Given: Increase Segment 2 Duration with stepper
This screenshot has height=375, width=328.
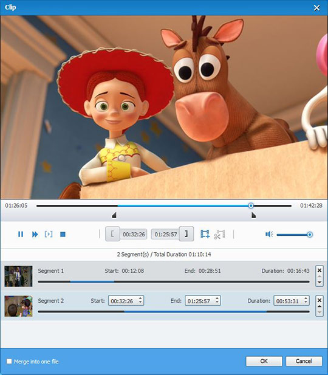Looking at the screenshot, I should point(306,298).
